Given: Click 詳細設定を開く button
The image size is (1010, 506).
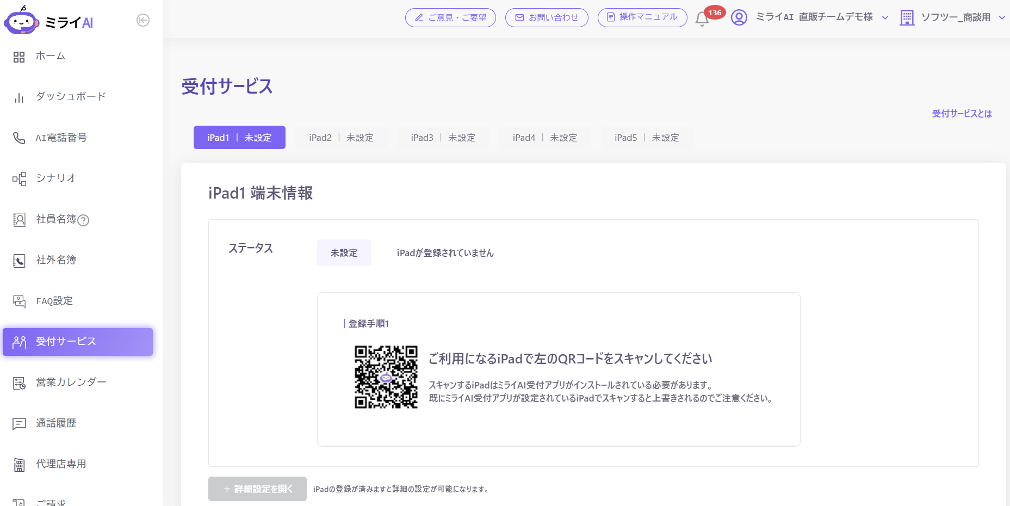Looking at the screenshot, I should pos(257,489).
